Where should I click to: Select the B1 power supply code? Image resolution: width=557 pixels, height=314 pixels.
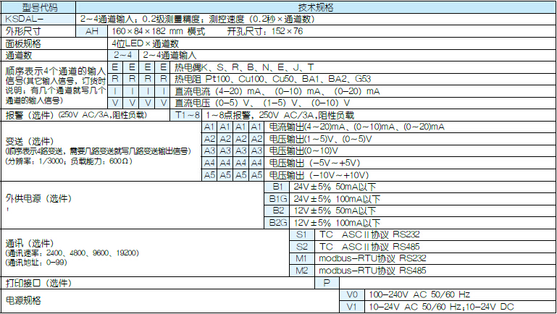pyautogui.click(x=278, y=187)
